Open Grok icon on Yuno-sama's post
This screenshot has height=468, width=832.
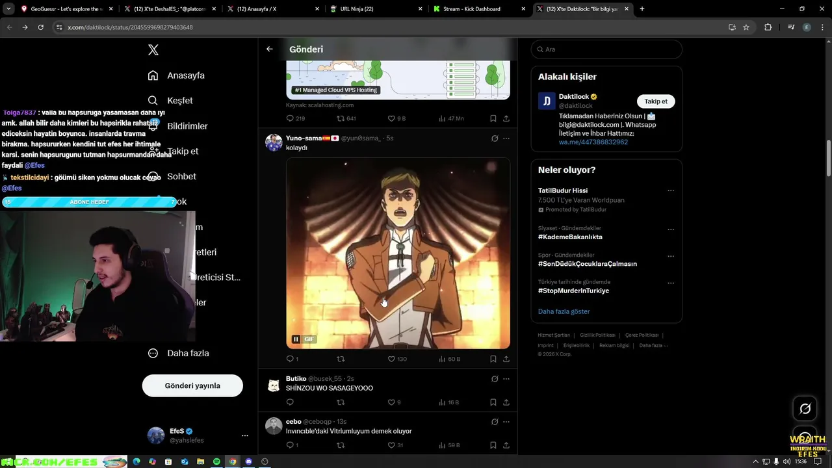[x=495, y=138]
